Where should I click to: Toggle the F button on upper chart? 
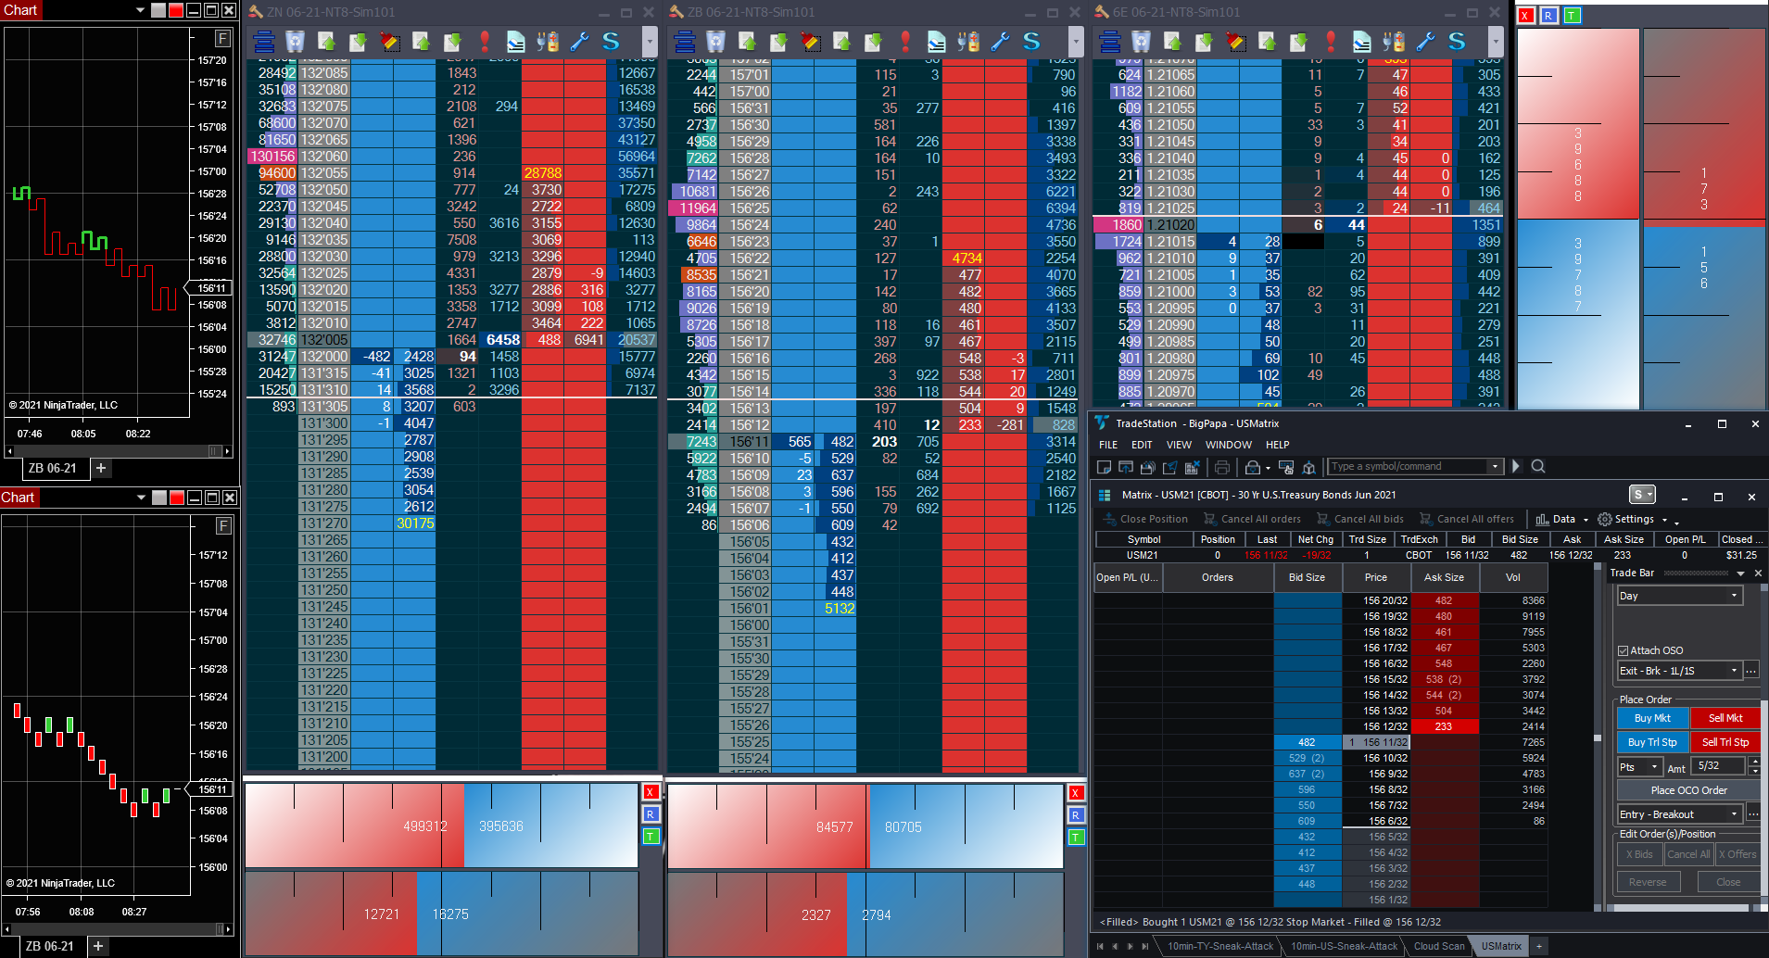(222, 38)
